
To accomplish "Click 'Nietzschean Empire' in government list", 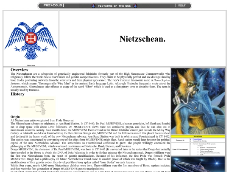I will [x=207, y=151].
